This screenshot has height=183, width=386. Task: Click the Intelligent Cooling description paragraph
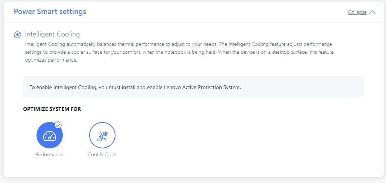pyautogui.click(x=179, y=52)
